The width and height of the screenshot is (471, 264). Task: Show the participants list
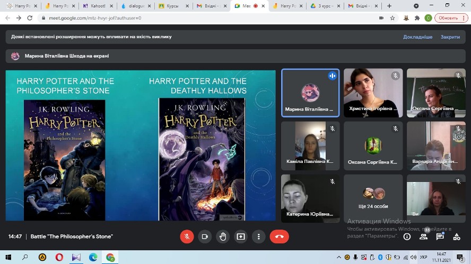pos(424,236)
